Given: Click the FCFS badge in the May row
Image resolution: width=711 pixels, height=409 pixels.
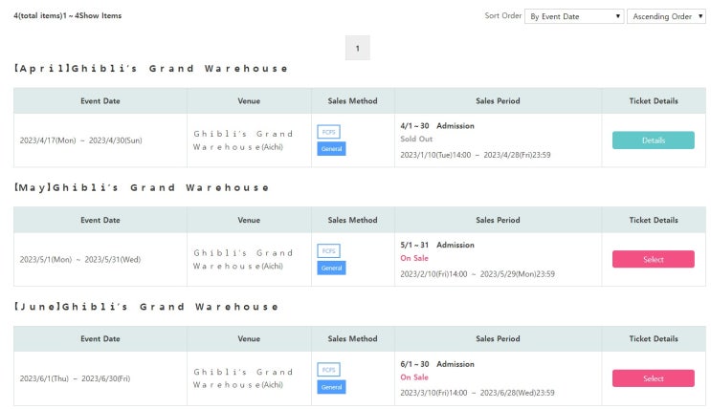Looking at the screenshot, I should [x=329, y=251].
